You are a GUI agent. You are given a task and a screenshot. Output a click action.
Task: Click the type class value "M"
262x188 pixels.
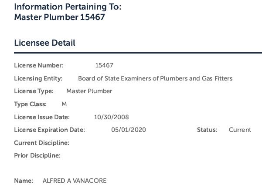pyautogui.click(x=64, y=104)
